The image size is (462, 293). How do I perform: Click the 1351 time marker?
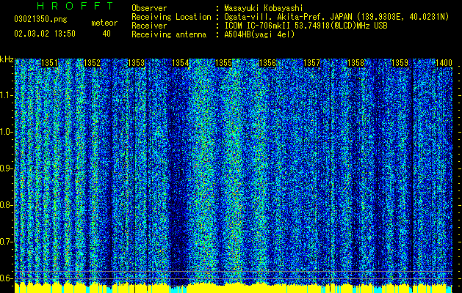(x=49, y=63)
